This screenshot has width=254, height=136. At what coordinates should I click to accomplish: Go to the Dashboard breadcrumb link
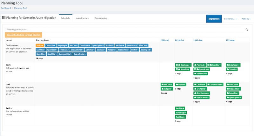point(6,8)
